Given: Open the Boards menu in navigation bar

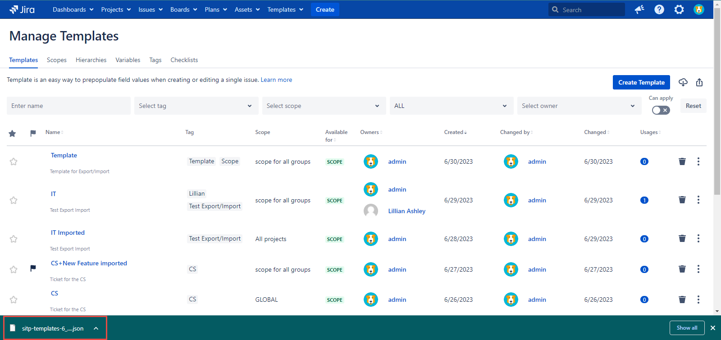Looking at the screenshot, I should pyautogui.click(x=183, y=9).
